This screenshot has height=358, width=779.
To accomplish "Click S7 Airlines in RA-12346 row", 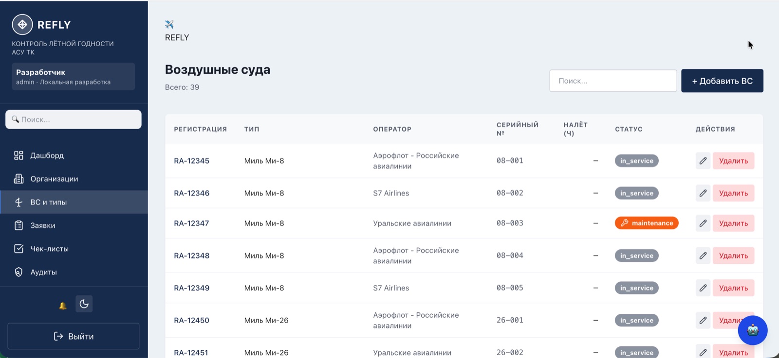I will 391,193.
